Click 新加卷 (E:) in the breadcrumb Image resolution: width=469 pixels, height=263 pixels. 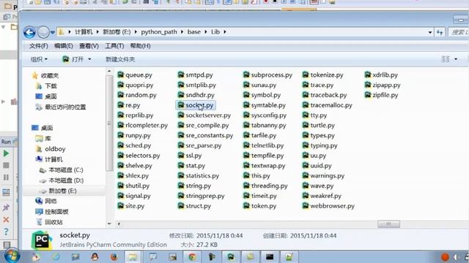(x=117, y=32)
